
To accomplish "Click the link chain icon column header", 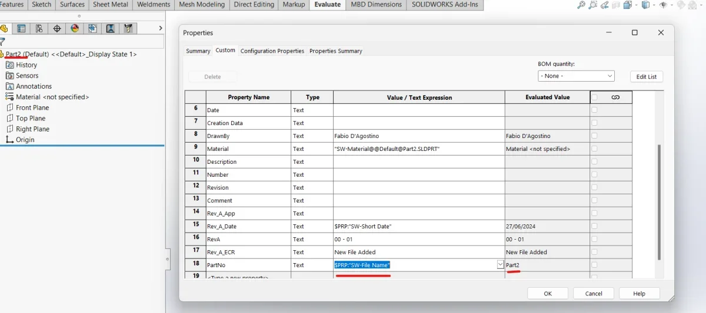I will (x=615, y=97).
